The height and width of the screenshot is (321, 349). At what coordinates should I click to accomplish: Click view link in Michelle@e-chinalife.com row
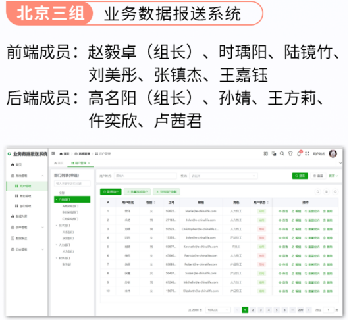(283, 282)
